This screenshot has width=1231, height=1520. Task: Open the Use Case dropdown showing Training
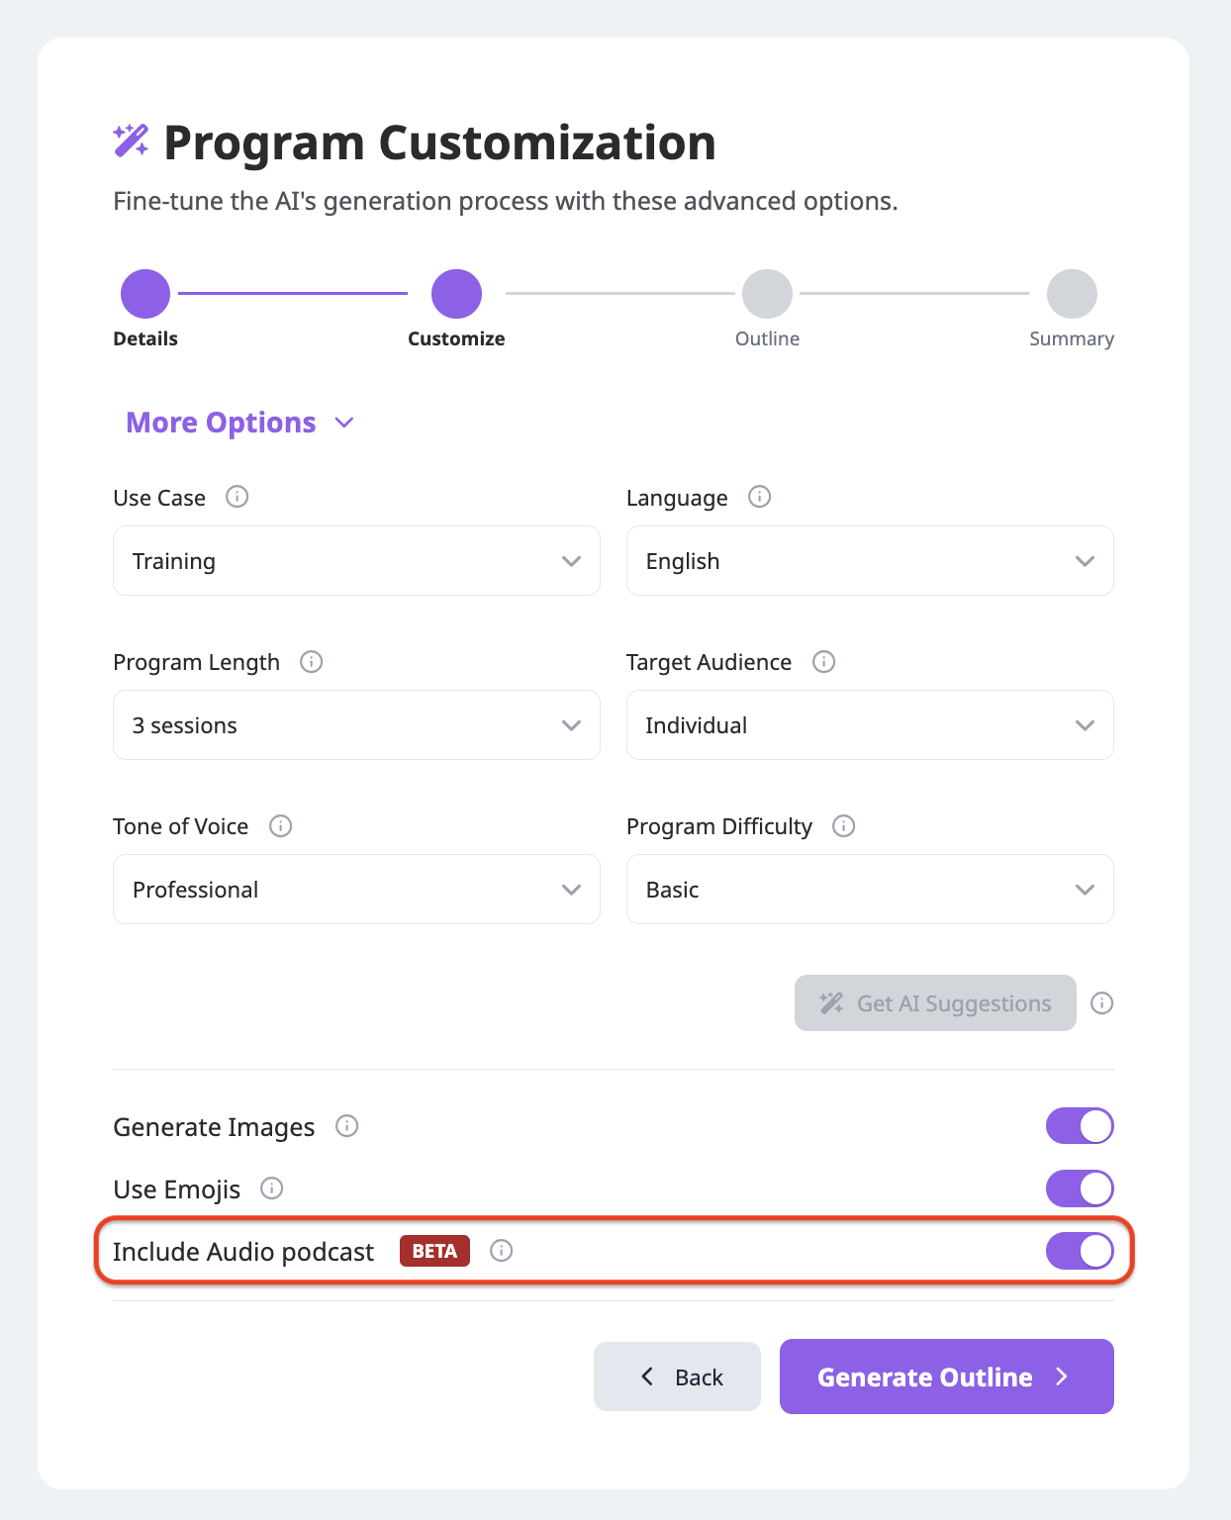tap(356, 561)
